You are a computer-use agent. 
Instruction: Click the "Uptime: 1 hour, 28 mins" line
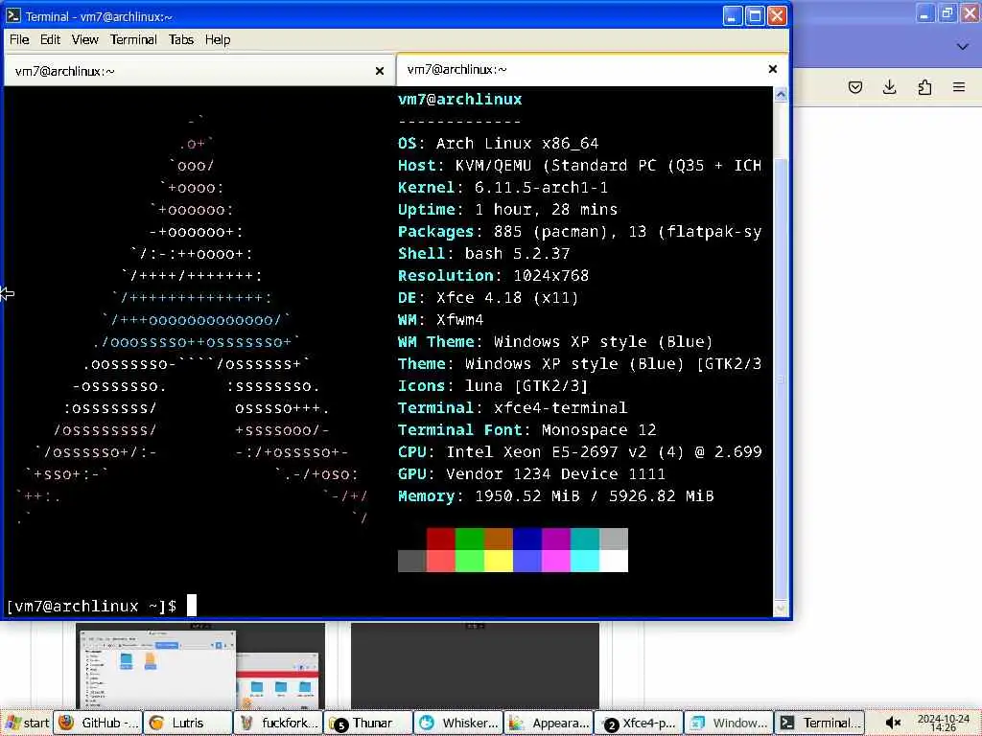pyautogui.click(x=508, y=209)
